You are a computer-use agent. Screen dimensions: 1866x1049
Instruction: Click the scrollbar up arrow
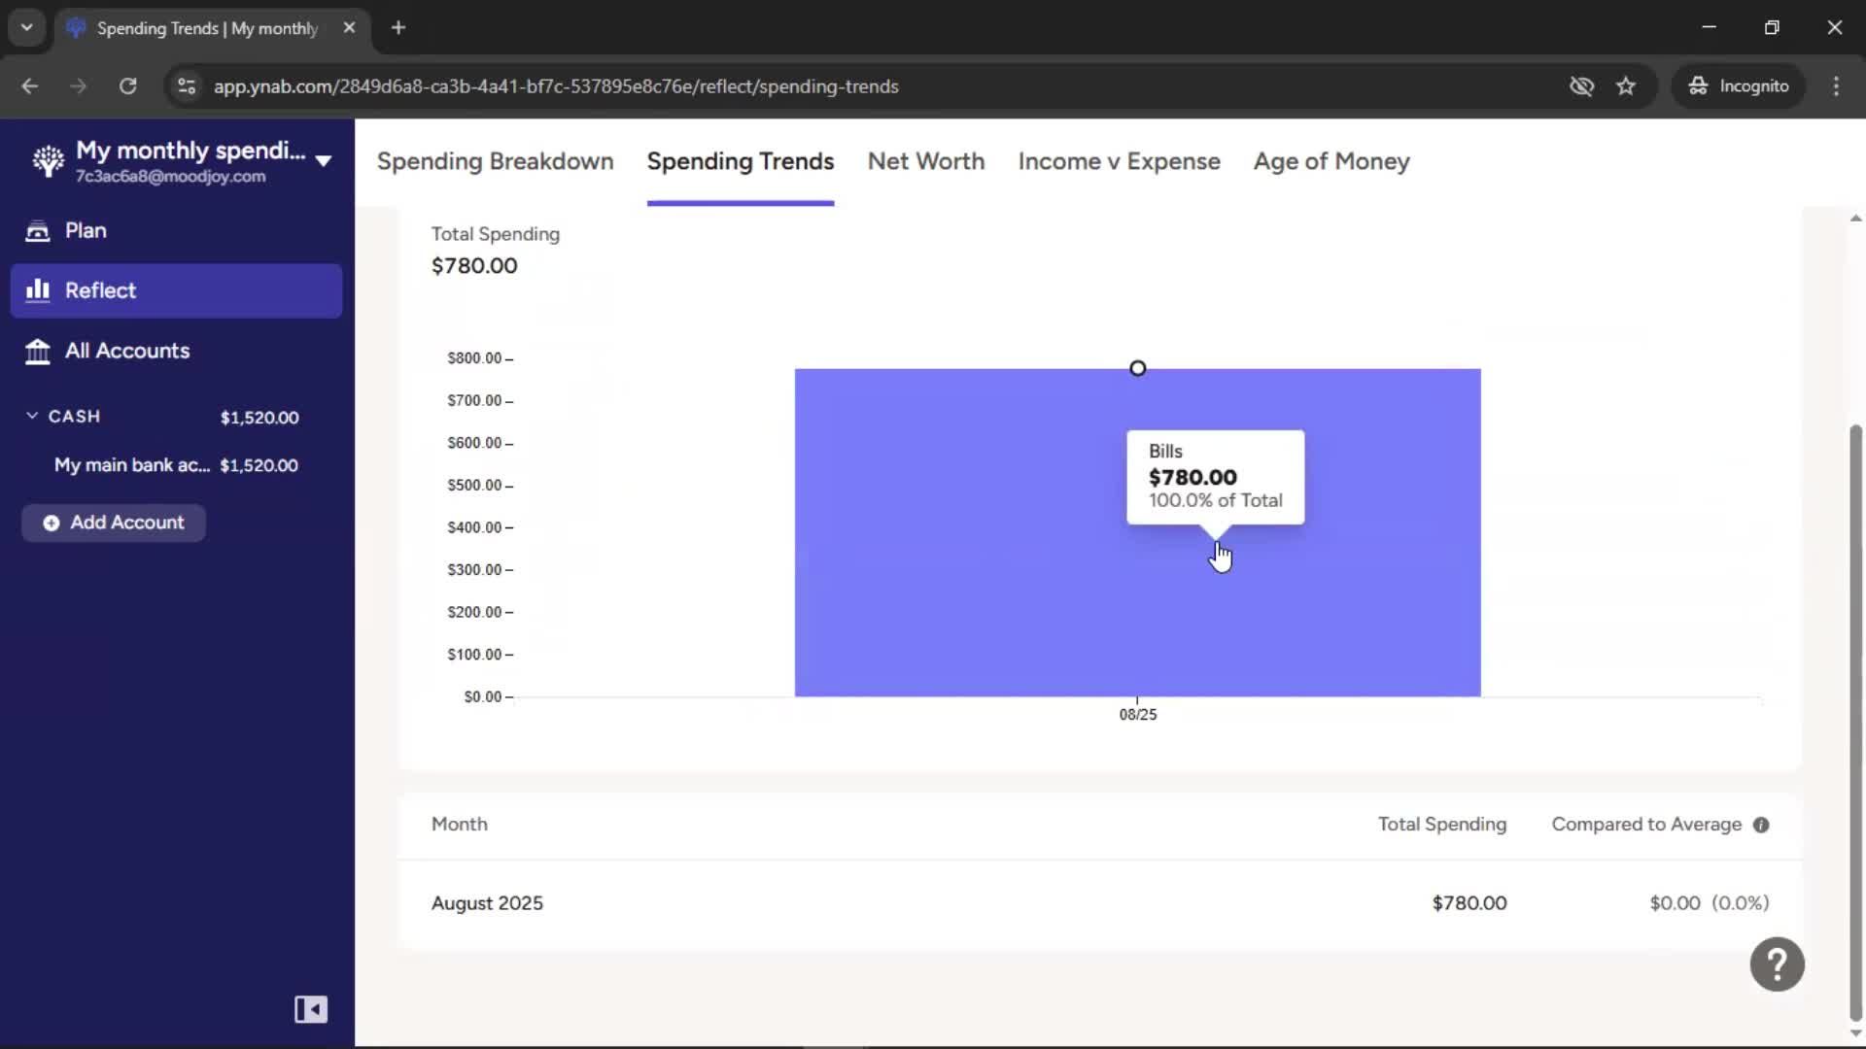click(1855, 219)
